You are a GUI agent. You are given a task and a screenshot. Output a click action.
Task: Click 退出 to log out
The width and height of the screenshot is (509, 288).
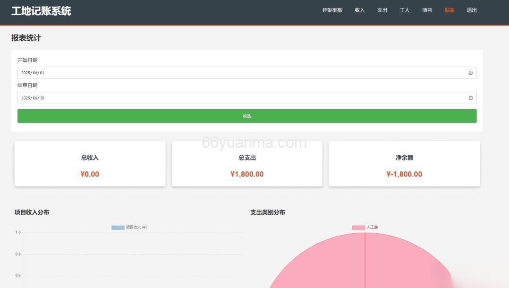pos(471,9)
